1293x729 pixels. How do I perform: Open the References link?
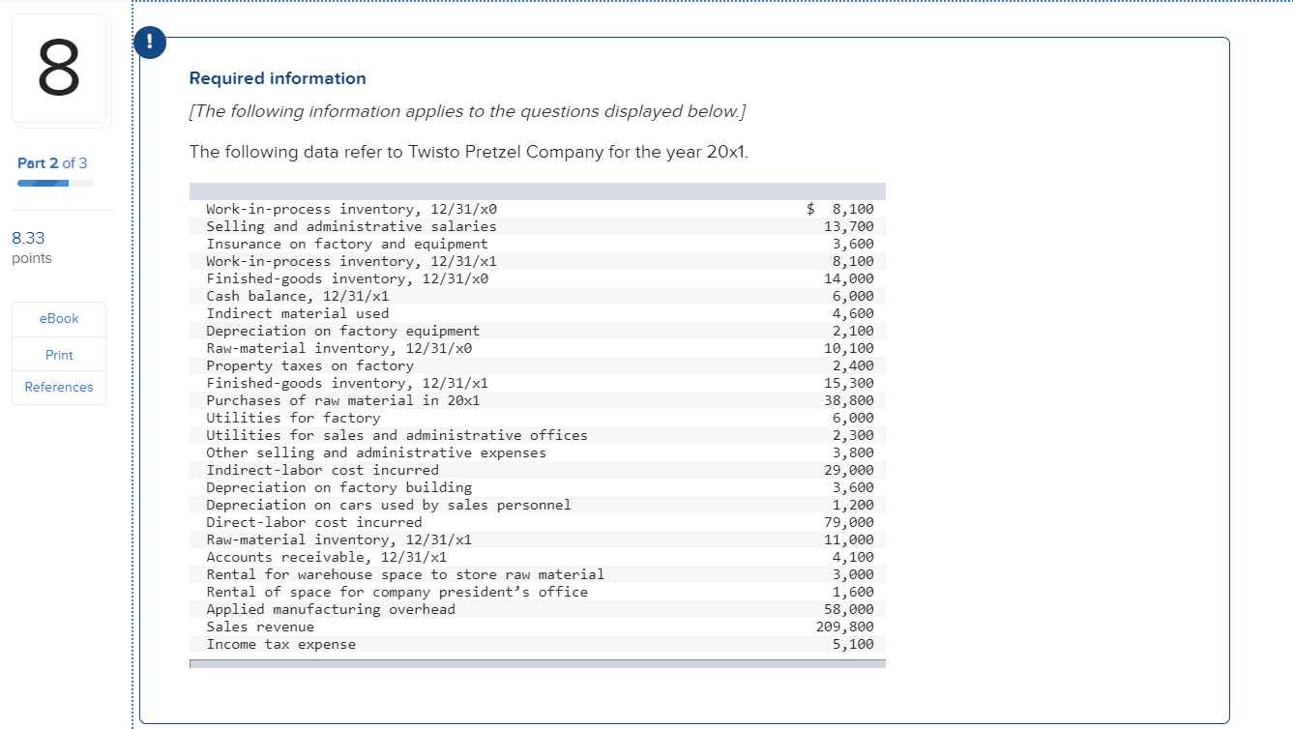(59, 388)
